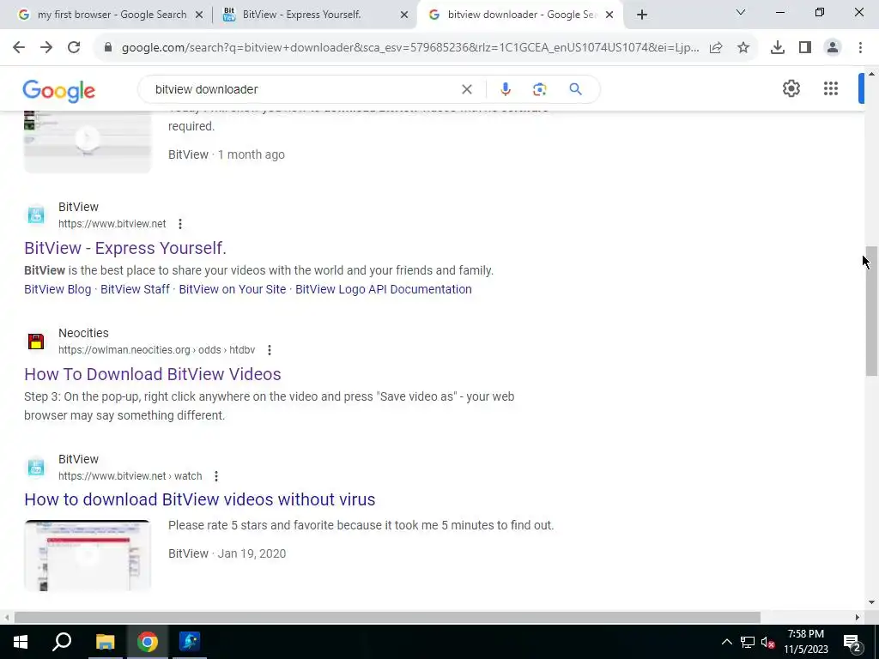Open the muted volume tray icon

pos(768,642)
